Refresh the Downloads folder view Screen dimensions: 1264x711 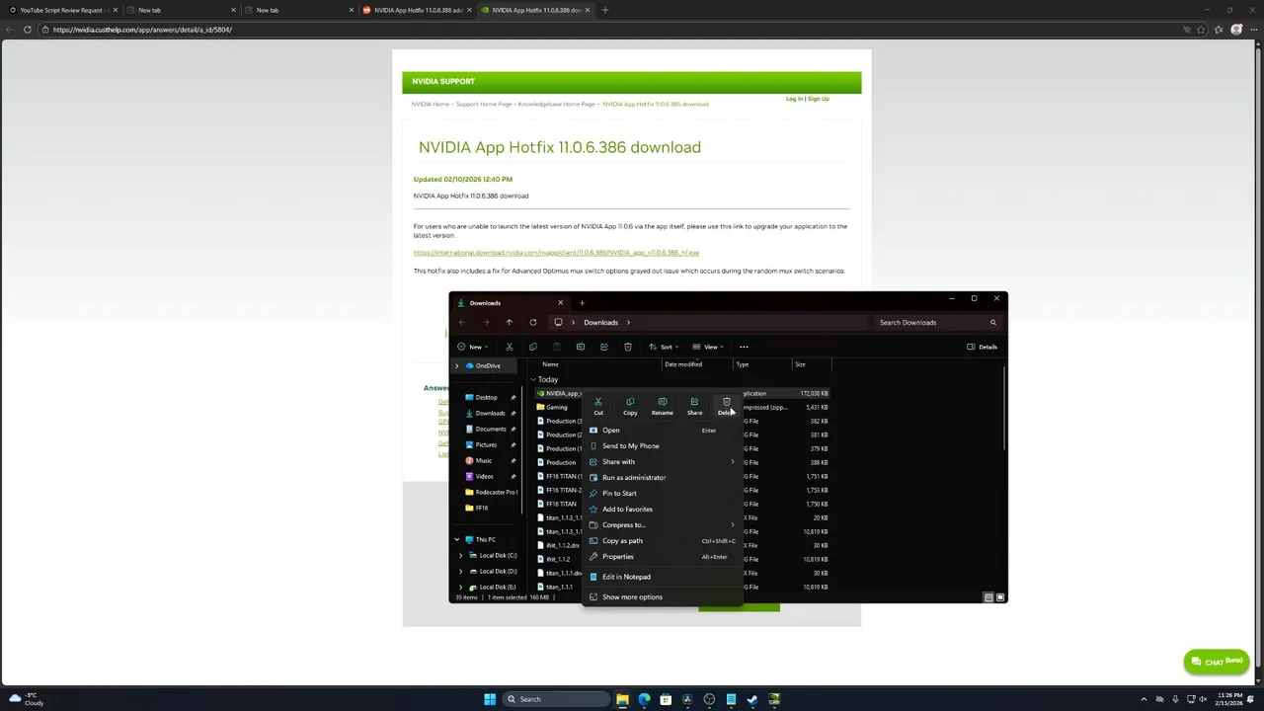(533, 322)
